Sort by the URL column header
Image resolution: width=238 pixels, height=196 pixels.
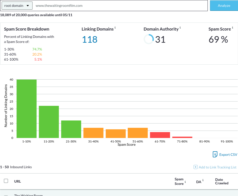coord(17,181)
